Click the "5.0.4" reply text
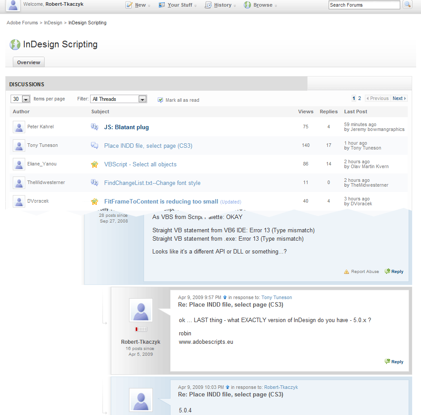The image size is (421, 415). (185, 410)
